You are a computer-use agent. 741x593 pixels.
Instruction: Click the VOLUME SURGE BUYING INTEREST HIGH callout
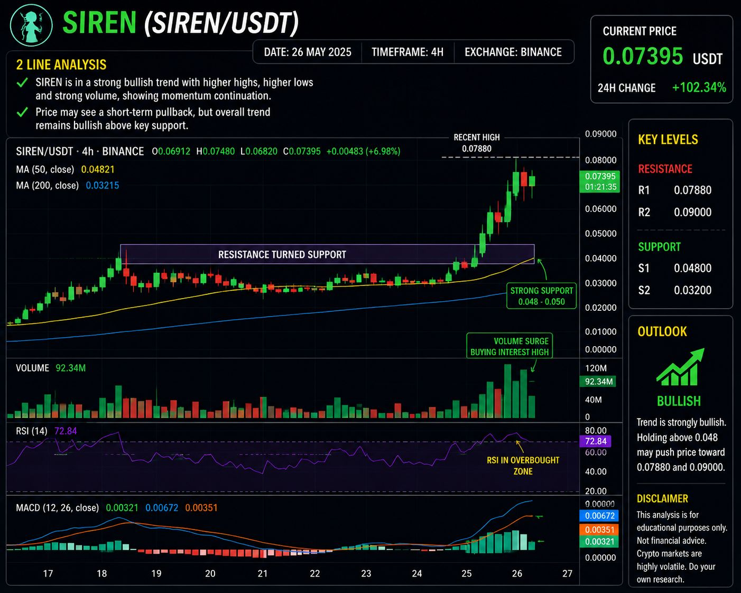[510, 346]
